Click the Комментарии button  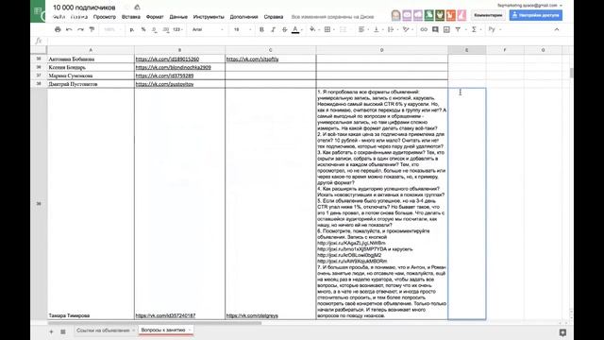tap(488, 15)
